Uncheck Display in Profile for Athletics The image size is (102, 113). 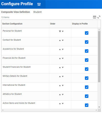tap(87, 96)
